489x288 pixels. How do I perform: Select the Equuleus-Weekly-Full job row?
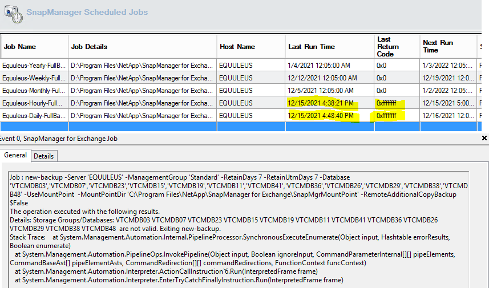point(34,78)
